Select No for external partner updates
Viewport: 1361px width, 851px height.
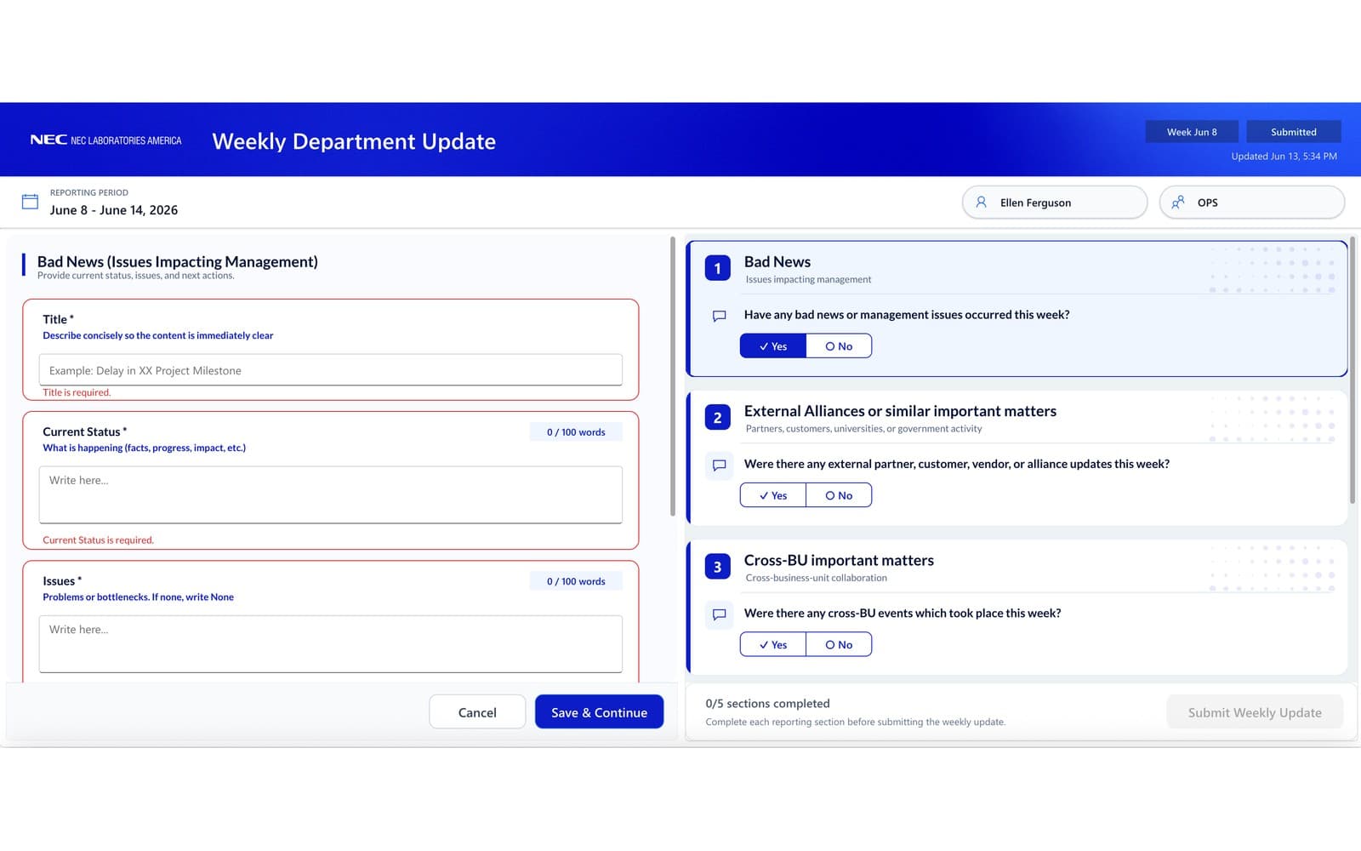point(839,495)
